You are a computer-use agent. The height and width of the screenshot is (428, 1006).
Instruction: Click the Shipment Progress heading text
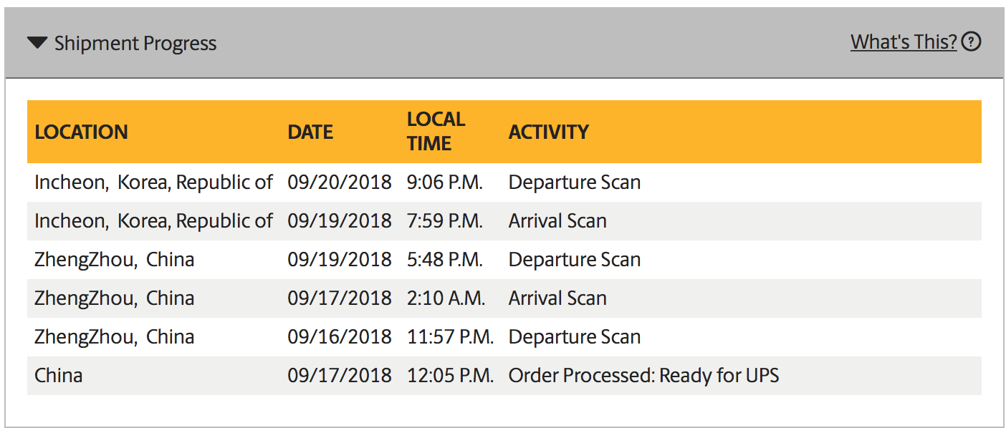(x=135, y=43)
